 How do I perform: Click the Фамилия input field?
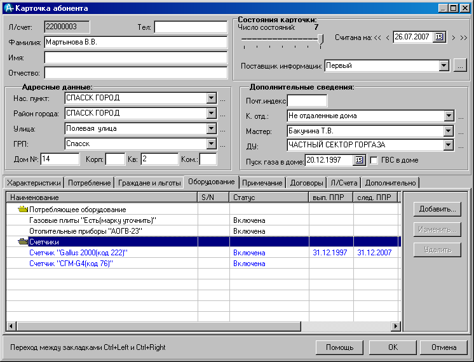(x=135, y=43)
